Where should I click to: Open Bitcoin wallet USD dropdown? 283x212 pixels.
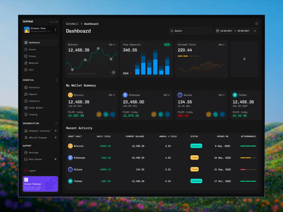pyautogui.click(x=112, y=95)
